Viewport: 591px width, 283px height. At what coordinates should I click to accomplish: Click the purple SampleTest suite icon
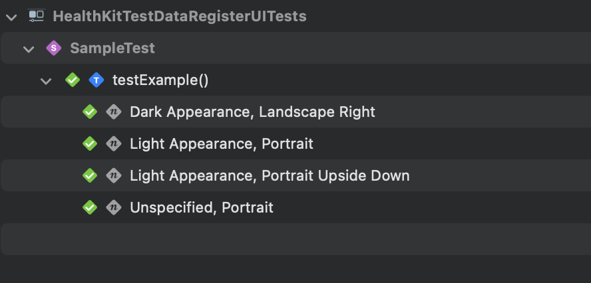click(x=53, y=48)
